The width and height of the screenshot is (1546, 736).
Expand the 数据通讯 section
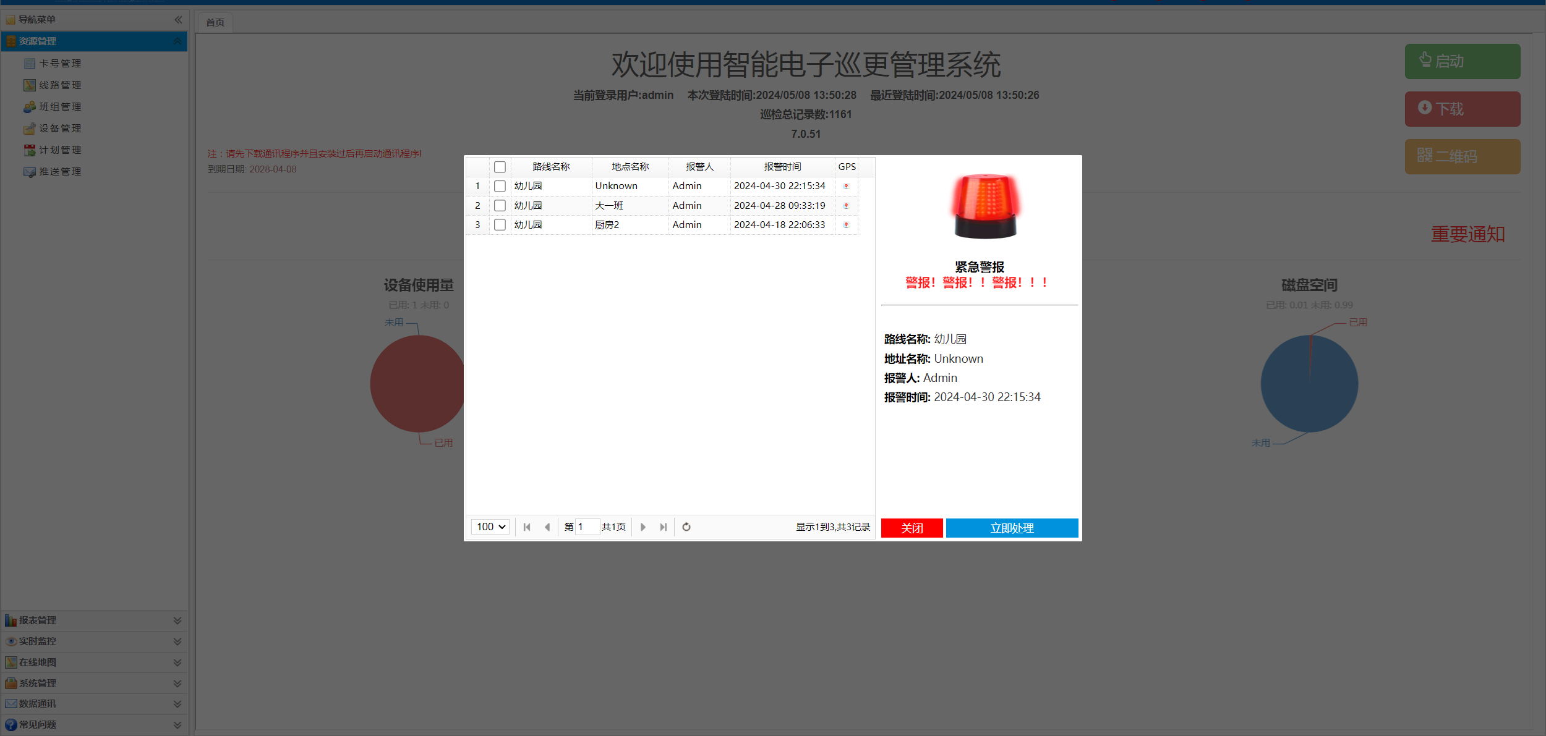pos(177,704)
